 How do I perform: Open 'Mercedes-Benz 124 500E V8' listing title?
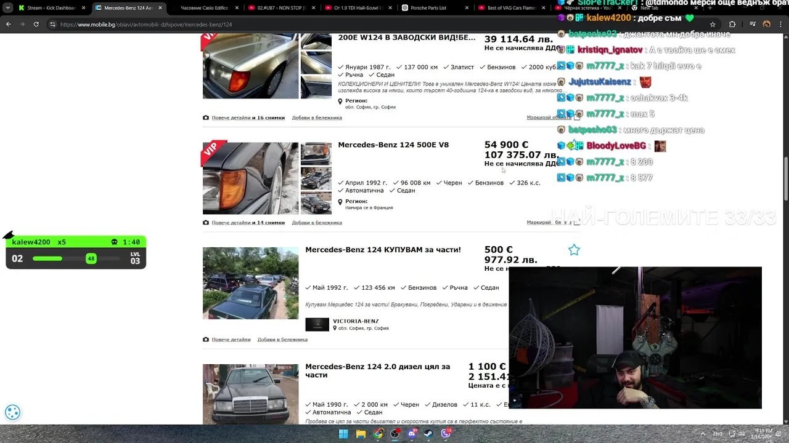coord(393,145)
